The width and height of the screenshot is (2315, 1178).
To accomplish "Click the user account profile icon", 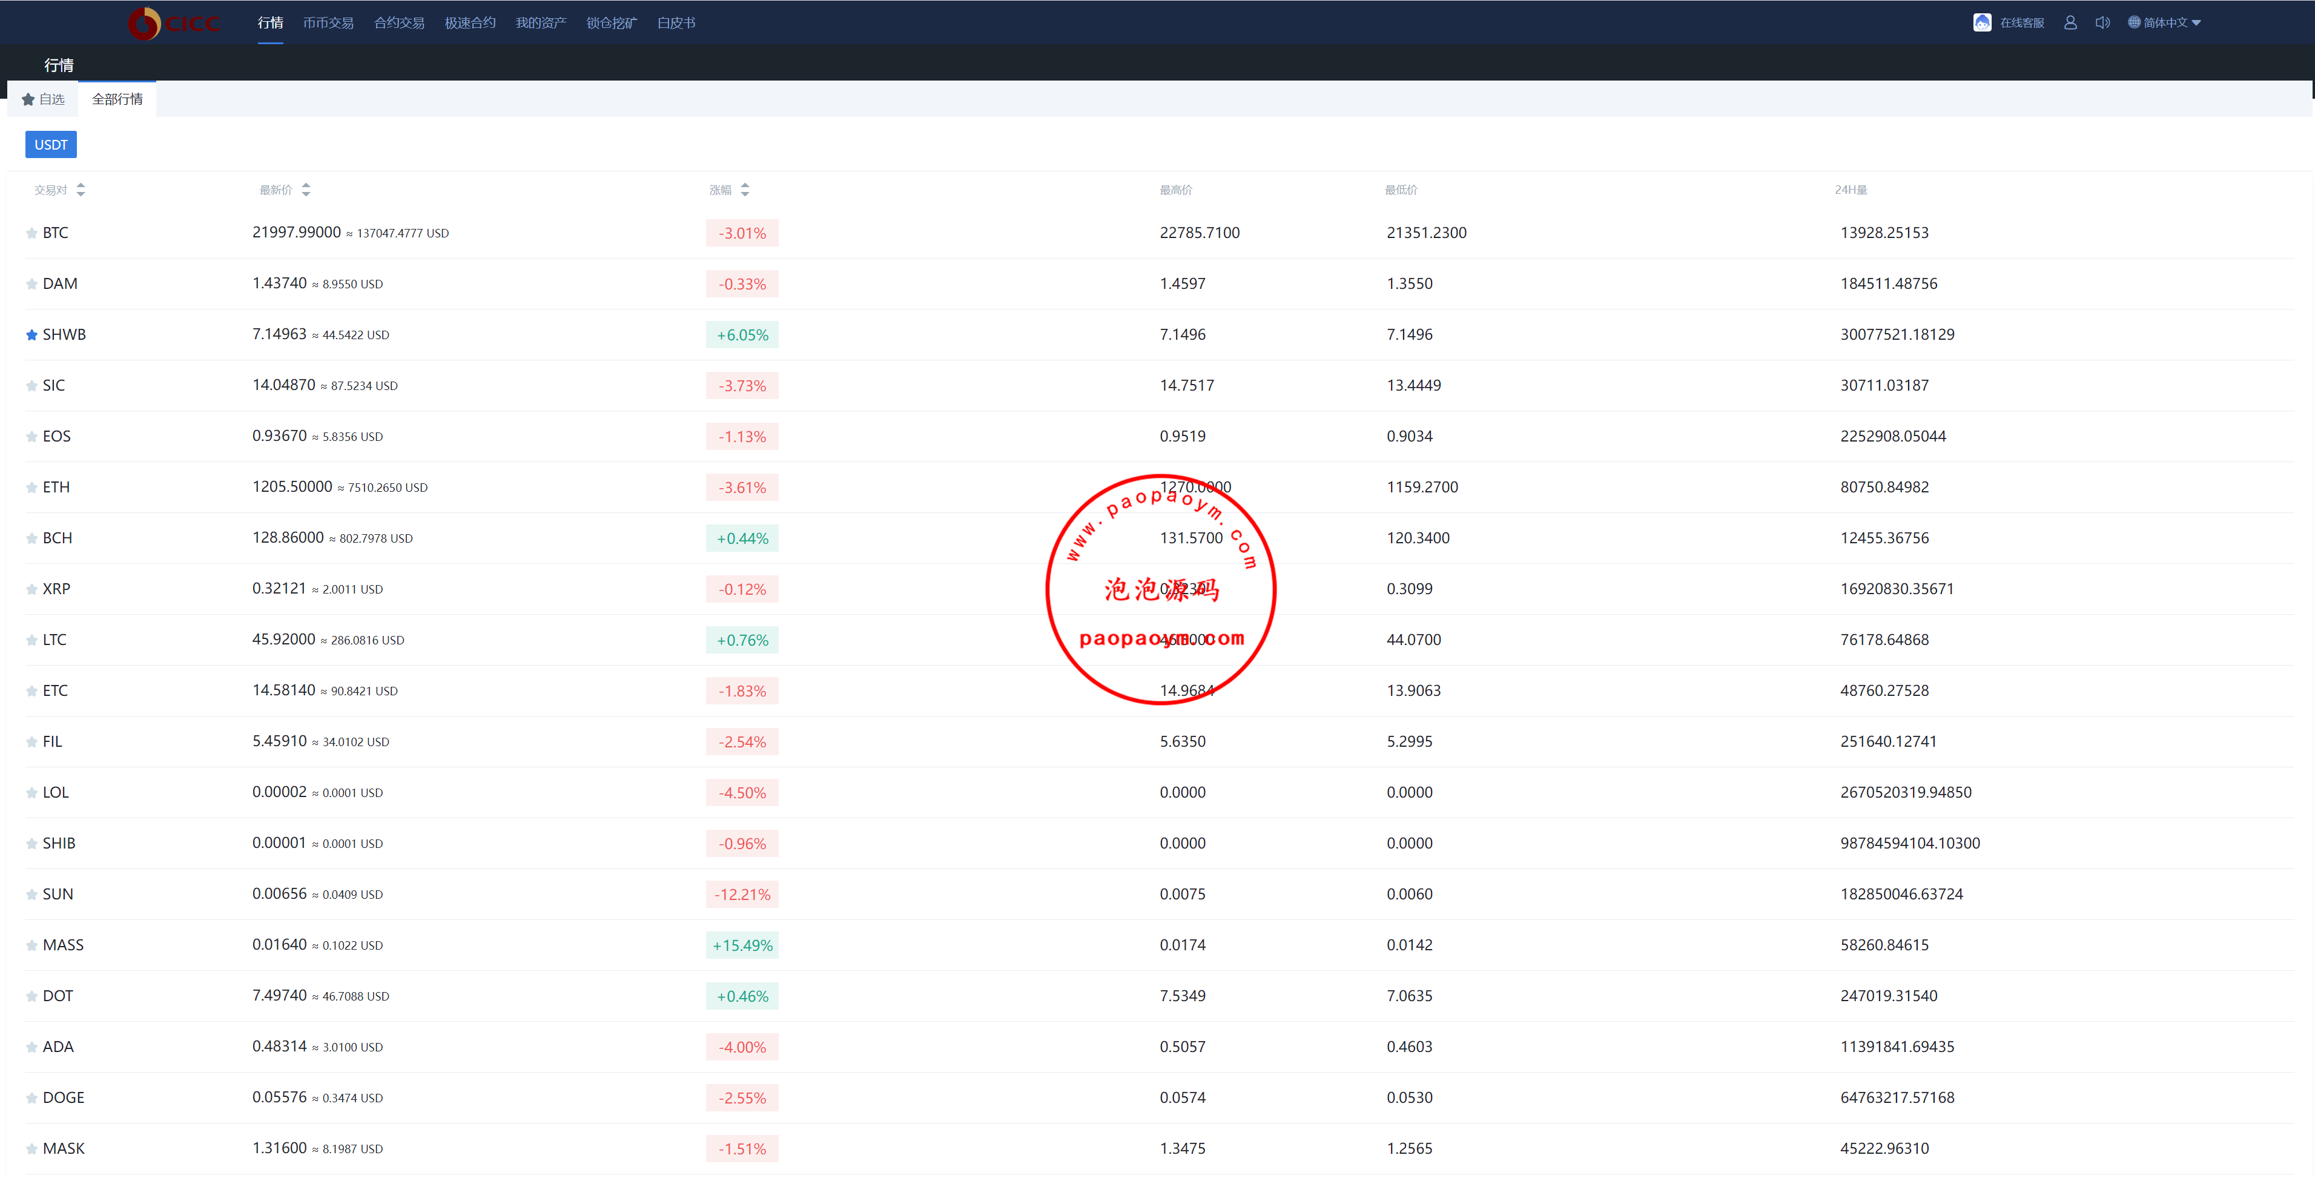I will (2070, 22).
